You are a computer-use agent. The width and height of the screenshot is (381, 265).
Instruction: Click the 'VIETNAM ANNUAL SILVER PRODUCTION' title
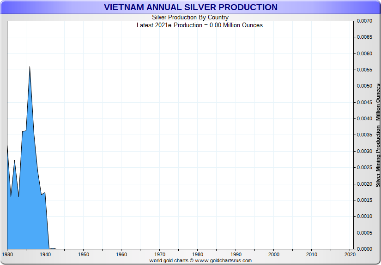190,7
